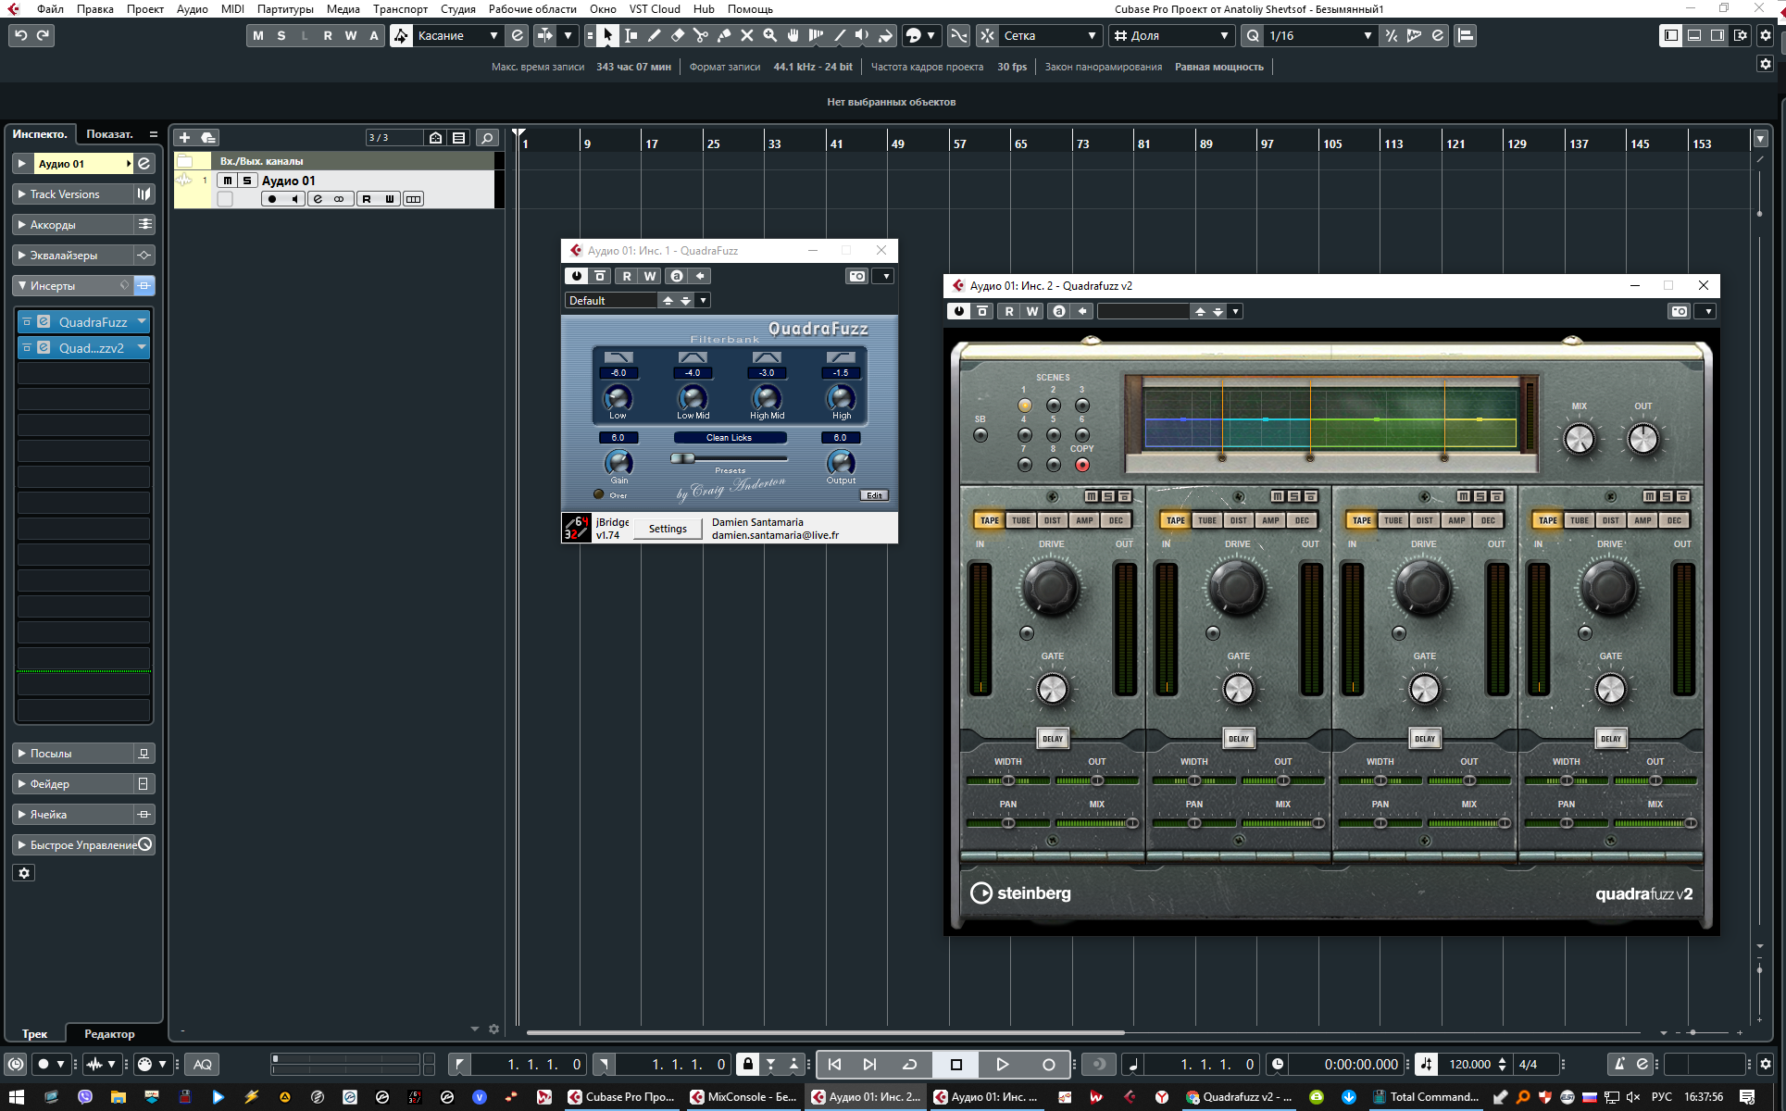The image size is (1786, 1111).
Task: Select the Draw pencil tool
Action: pyautogui.click(x=655, y=35)
